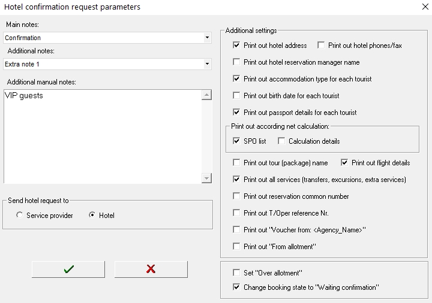
Task: Click the notes scrollbar down arrow
Action: (206, 178)
